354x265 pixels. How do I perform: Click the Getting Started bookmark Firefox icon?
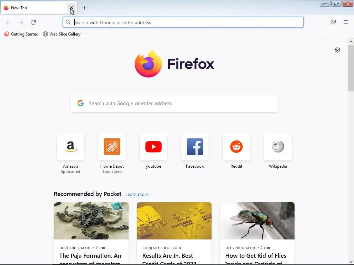coord(7,34)
